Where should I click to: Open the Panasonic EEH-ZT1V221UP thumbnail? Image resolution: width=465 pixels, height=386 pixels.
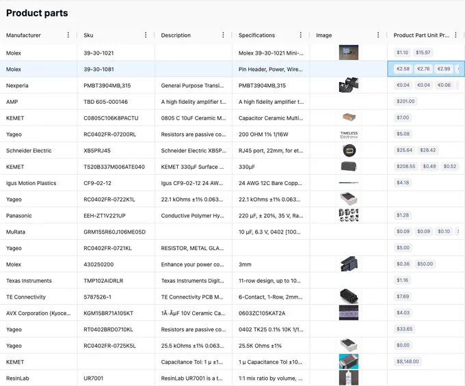point(349,215)
